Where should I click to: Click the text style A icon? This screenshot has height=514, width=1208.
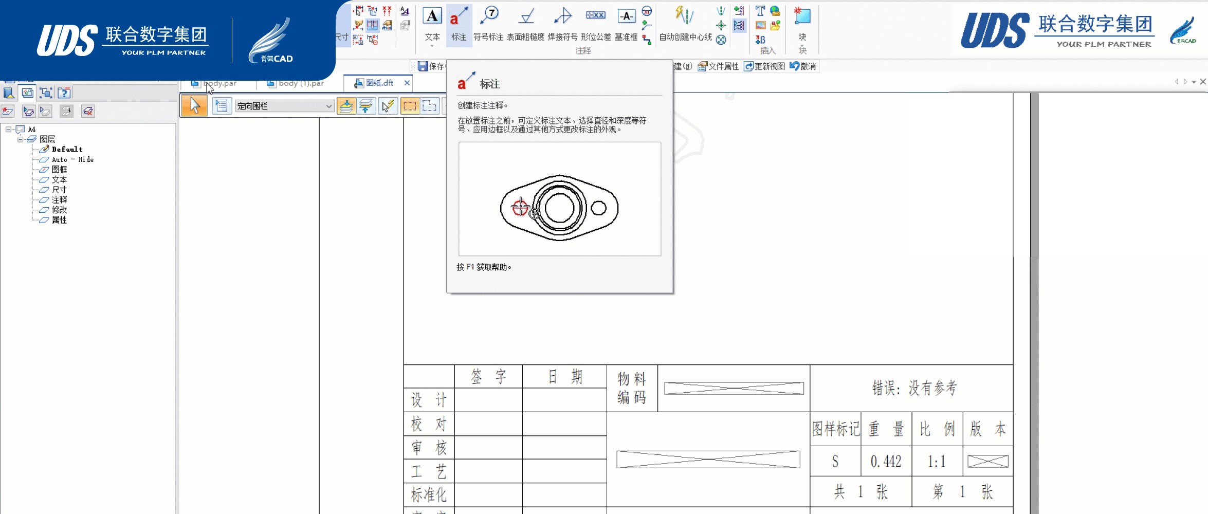[405, 11]
